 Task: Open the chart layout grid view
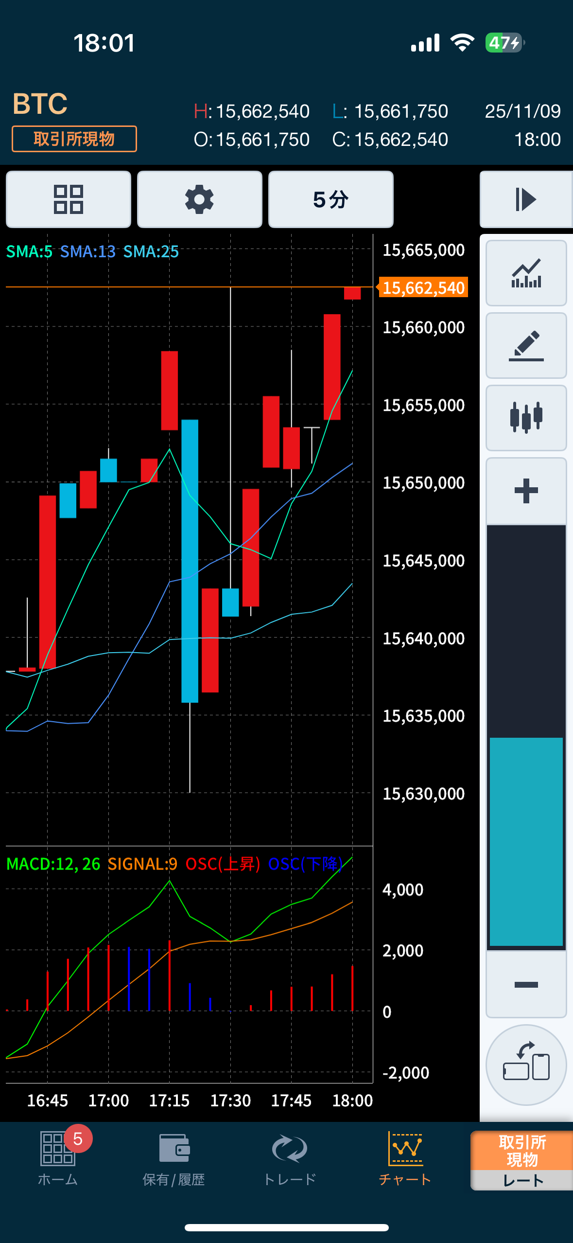tap(69, 199)
